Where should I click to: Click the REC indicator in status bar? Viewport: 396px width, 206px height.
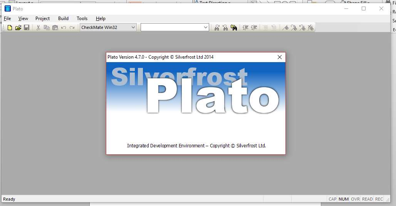coord(379,199)
